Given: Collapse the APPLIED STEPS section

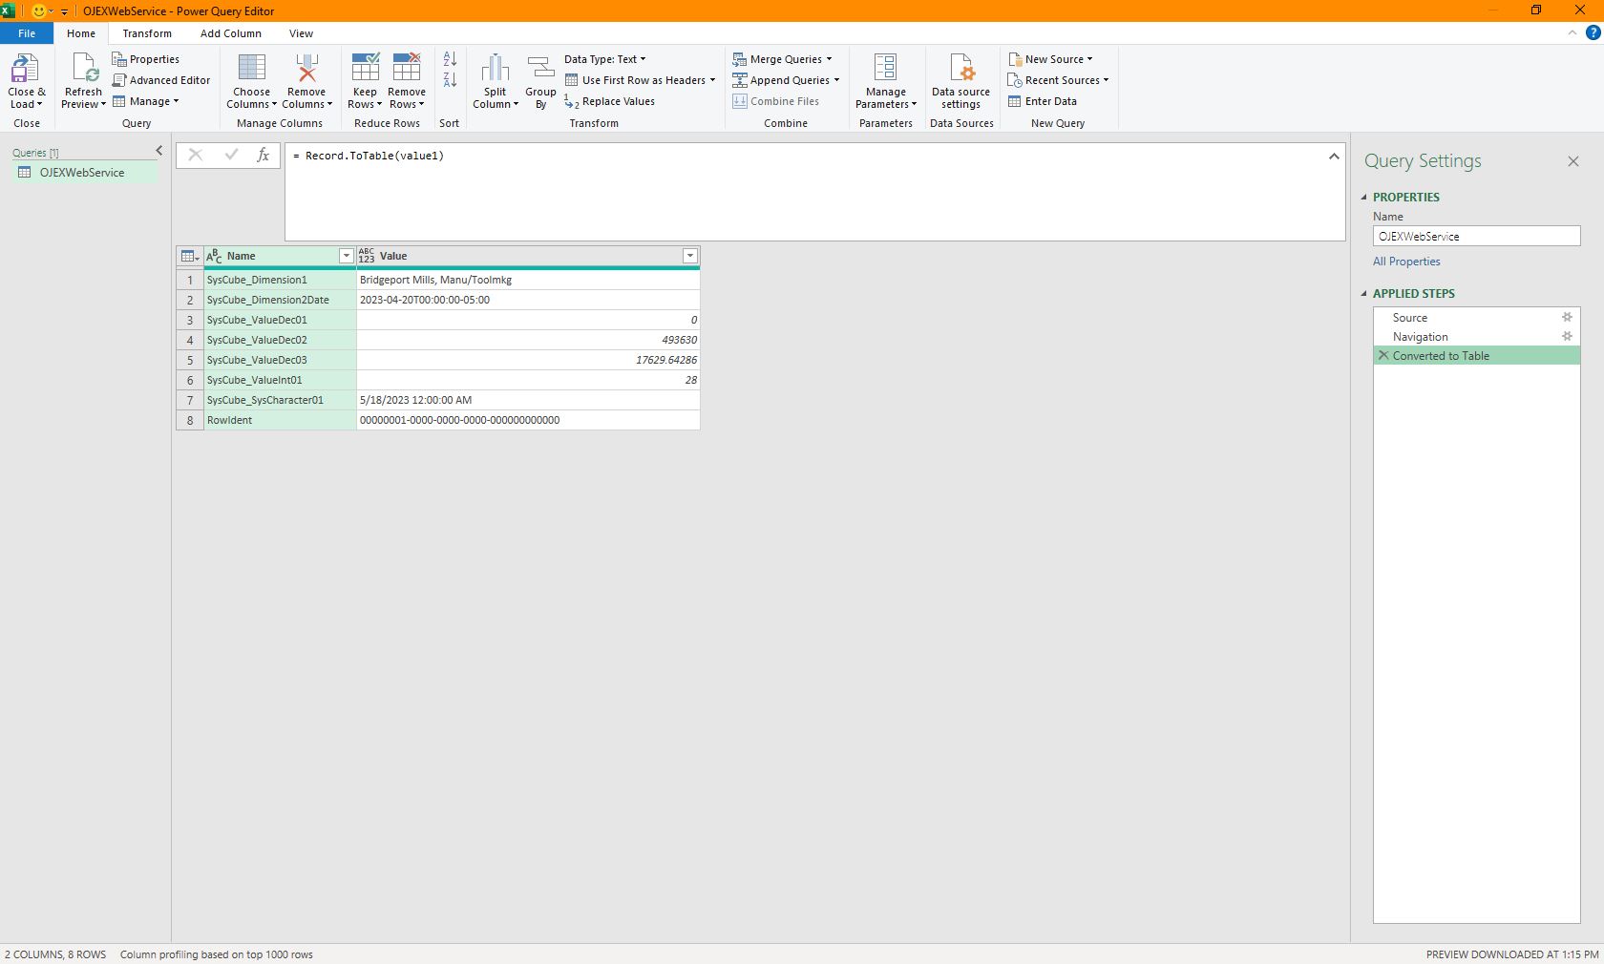Looking at the screenshot, I should [x=1364, y=294].
